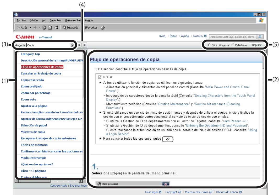Select 'Zoom por porcentaje' in topic list
Viewport: 279px width, 195px height.
(36, 93)
